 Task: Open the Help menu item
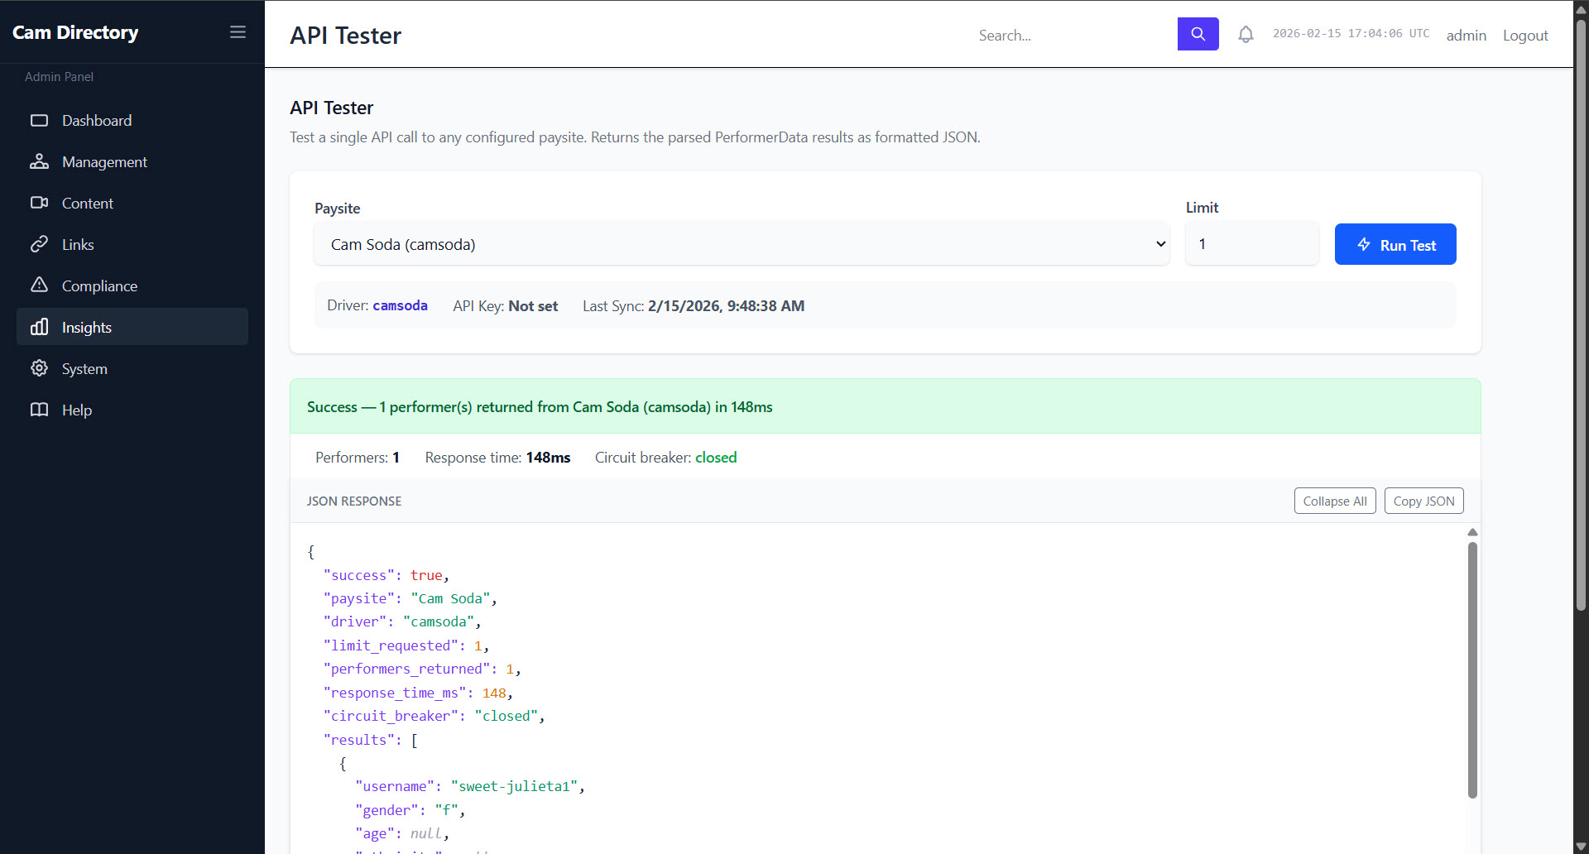pyautogui.click(x=77, y=410)
